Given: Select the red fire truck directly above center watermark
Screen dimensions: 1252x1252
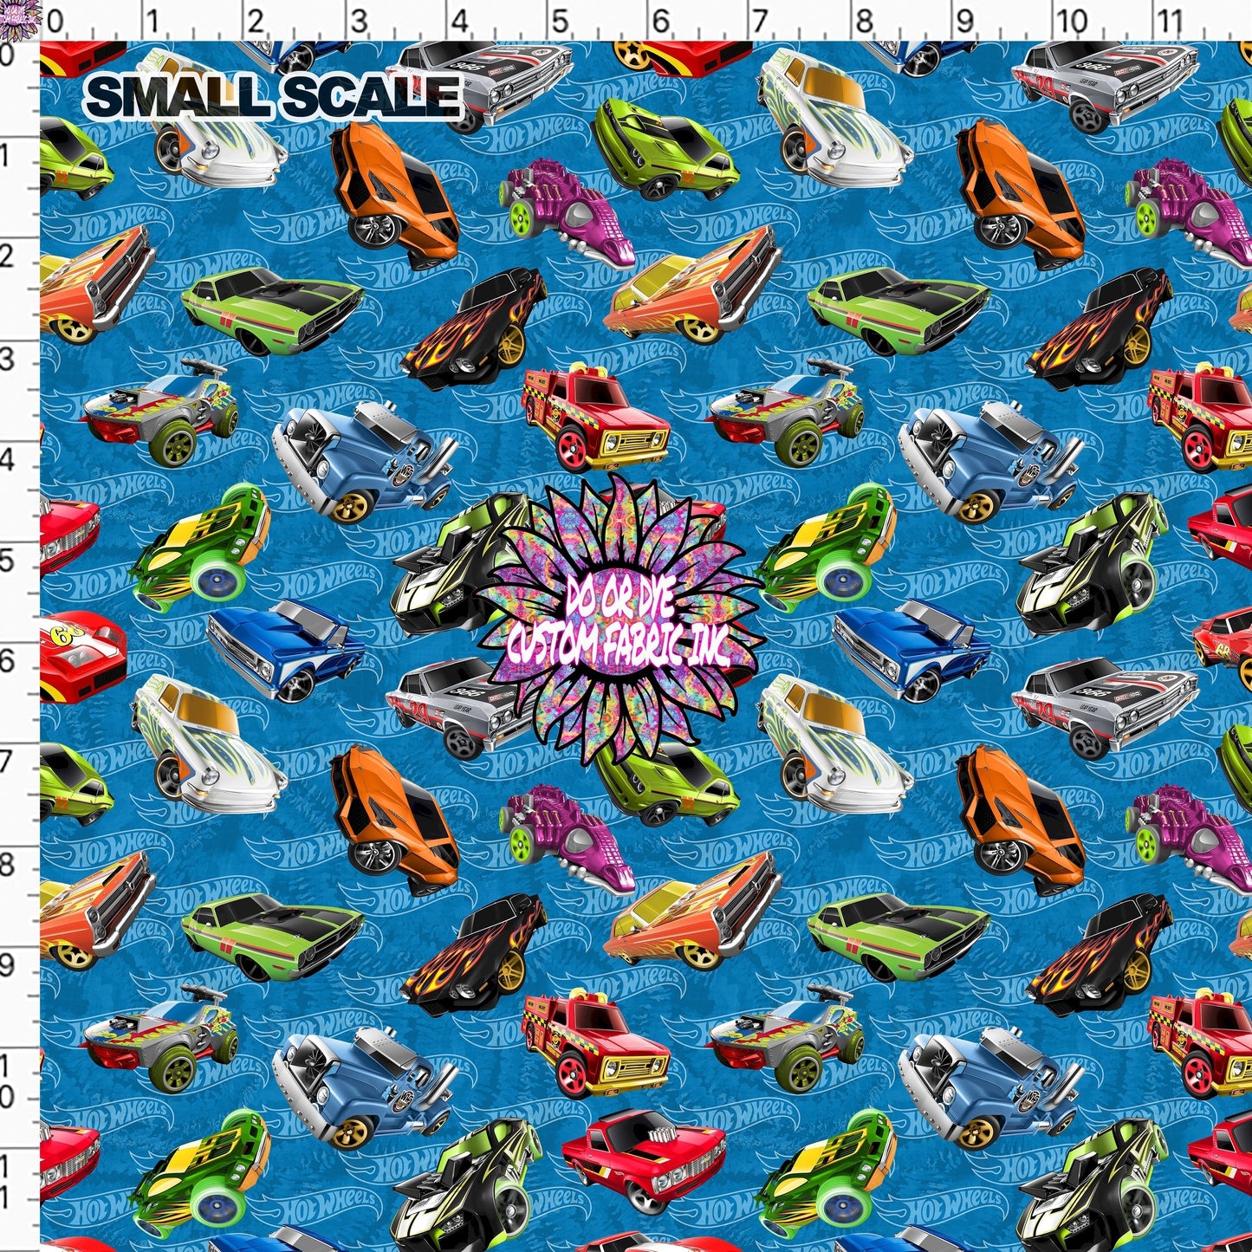Looking at the screenshot, I should click(595, 416).
